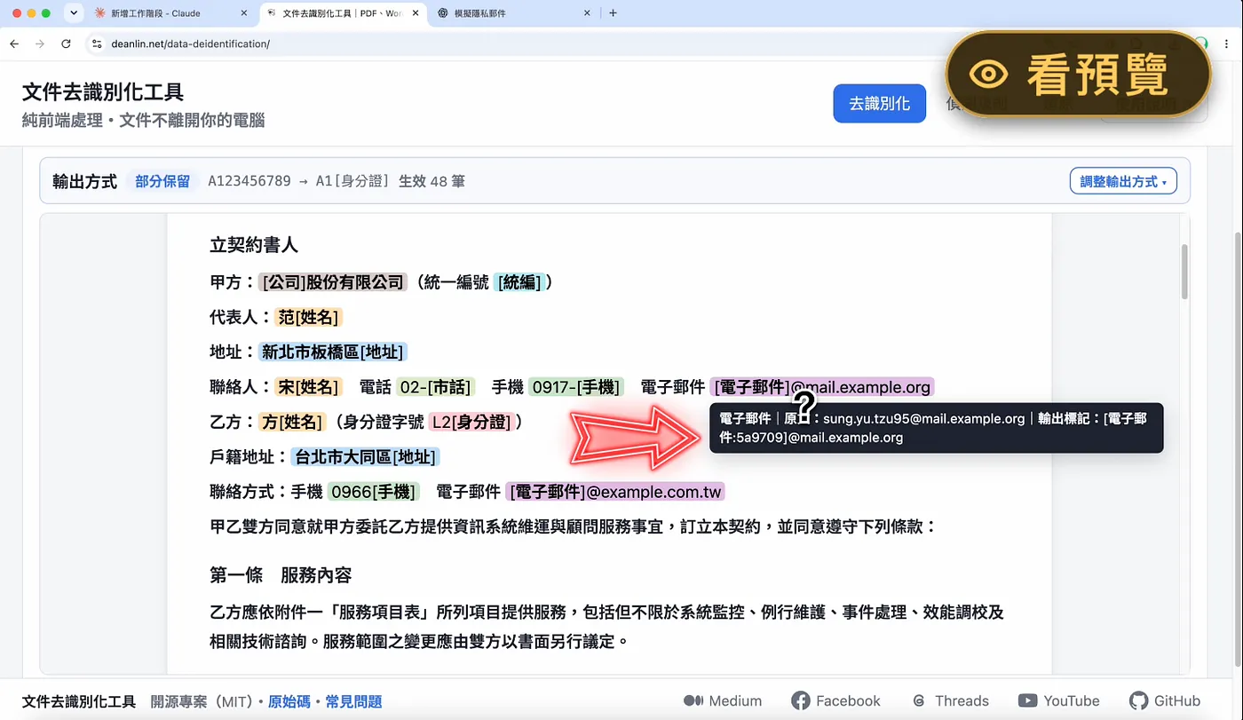Click the browser forward arrow
Viewport: 1243px width, 720px height.
(x=40, y=44)
